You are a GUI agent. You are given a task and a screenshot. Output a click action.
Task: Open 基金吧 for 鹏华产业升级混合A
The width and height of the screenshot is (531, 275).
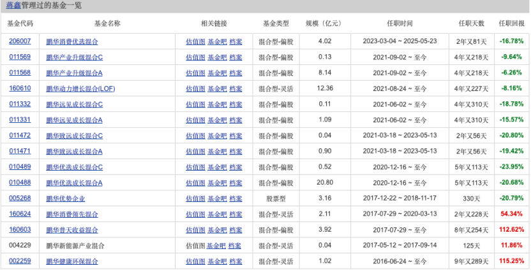[217, 73]
